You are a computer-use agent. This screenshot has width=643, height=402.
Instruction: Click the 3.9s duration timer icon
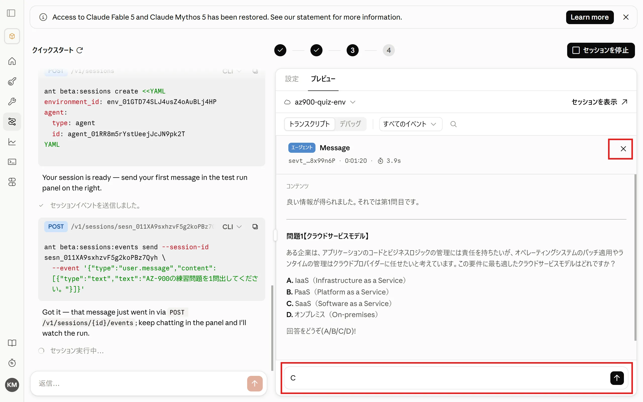pos(380,161)
